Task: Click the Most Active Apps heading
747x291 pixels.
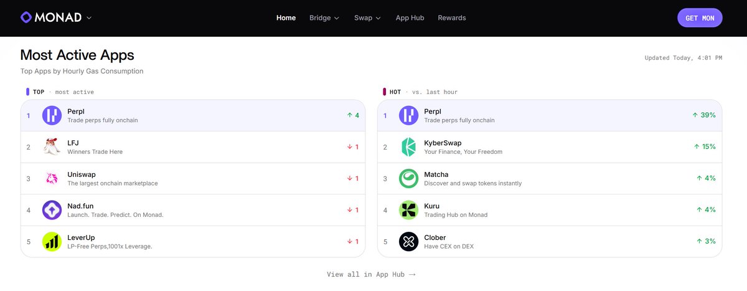Action: coord(77,55)
